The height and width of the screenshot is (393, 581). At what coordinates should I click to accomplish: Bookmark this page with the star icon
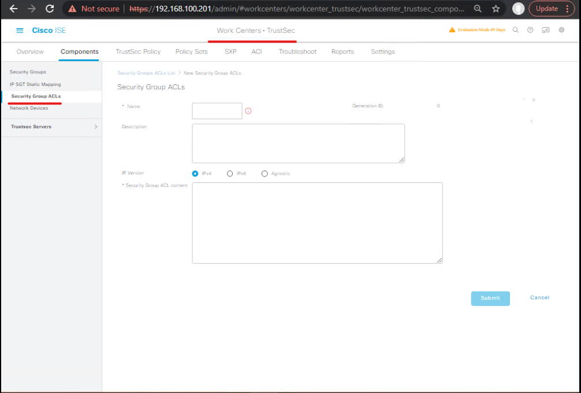tap(496, 9)
